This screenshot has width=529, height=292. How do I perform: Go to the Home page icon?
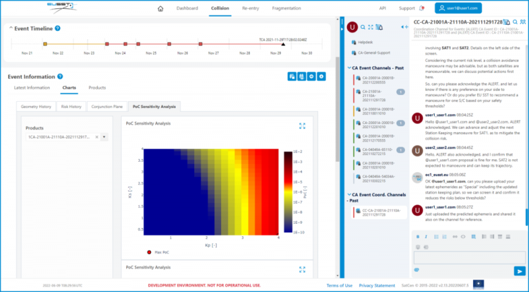pos(160,9)
